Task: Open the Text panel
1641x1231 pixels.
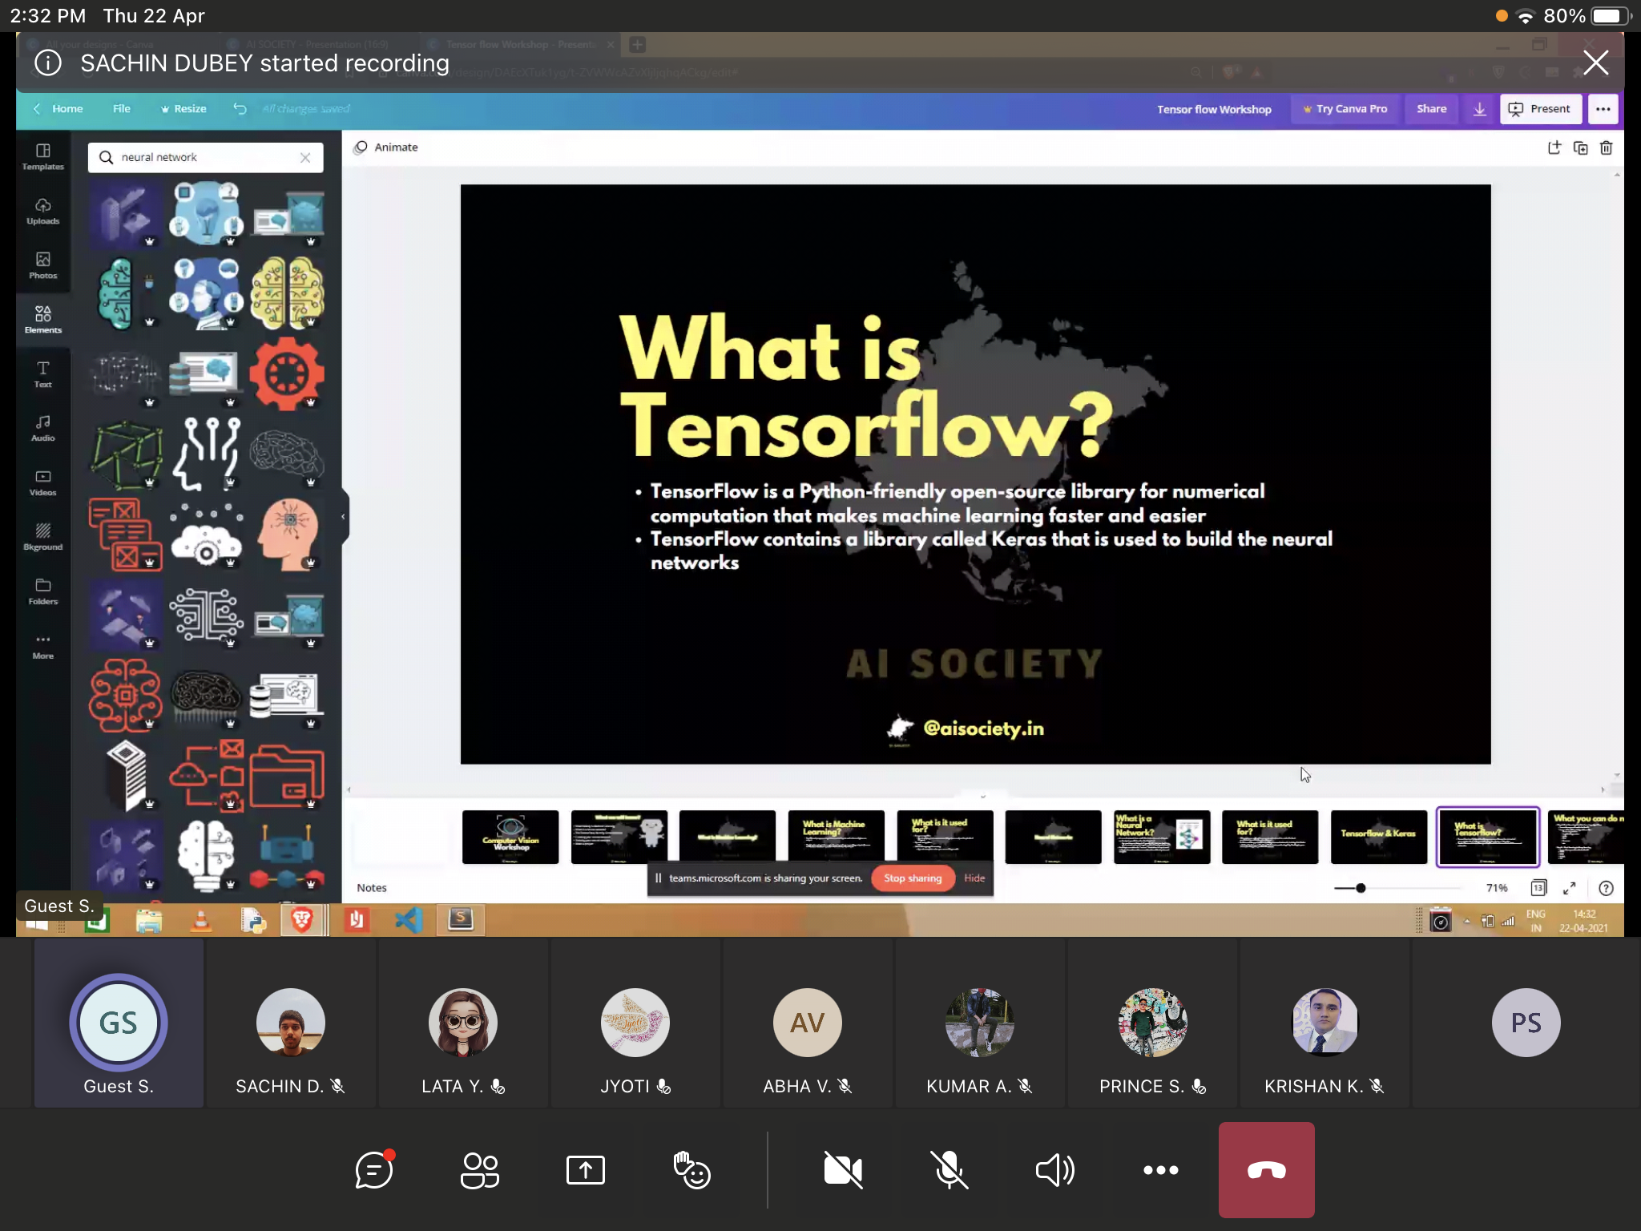Action: click(43, 374)
